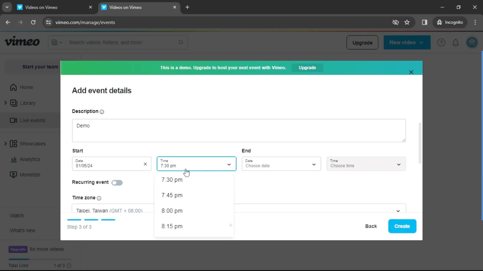Navigate to Live events section
The width and height of the screenshot is (483, 271).
(32, 120)
